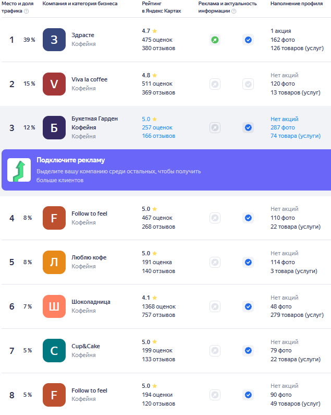Click the gray advertising icon for Cup&Cake
The image size is (331, 415).
point(215,351)
